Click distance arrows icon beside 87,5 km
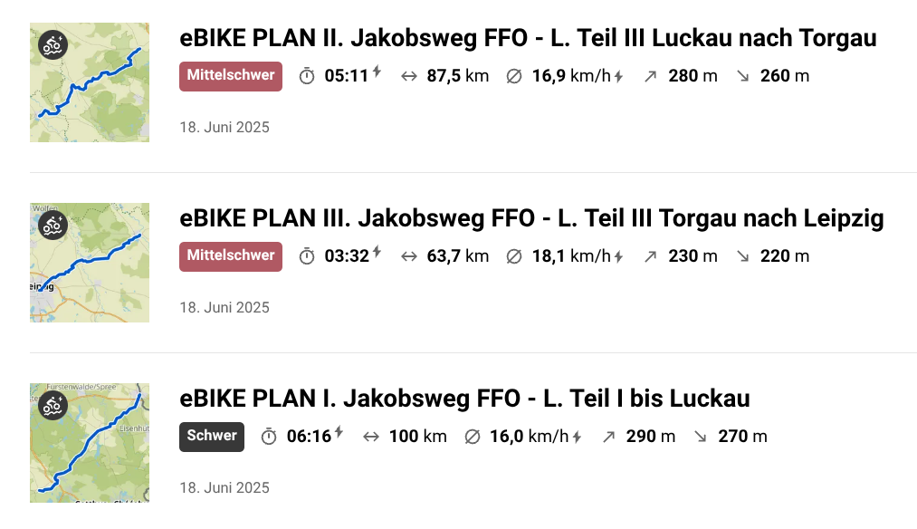917x529 pixels. click(409, 76)
